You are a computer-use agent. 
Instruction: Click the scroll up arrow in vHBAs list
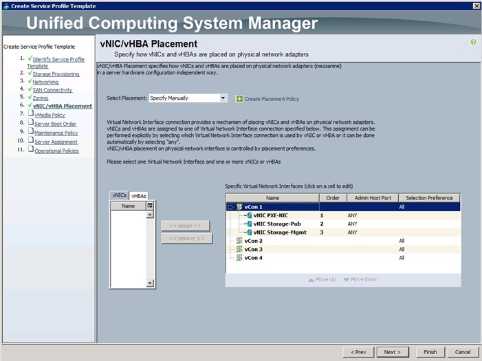click(x=150, y=215)
